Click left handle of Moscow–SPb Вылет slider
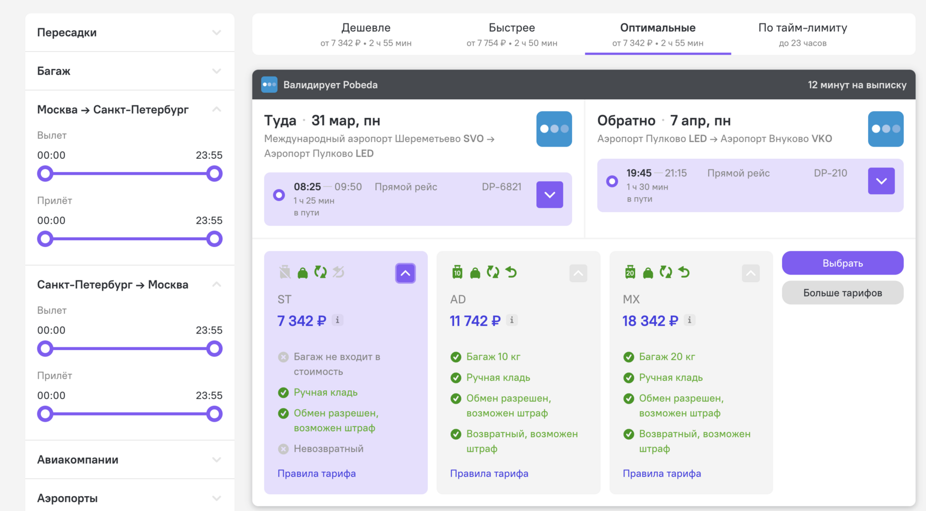The width and height of the screenshot is (926, 511). [x=45, y=174]
